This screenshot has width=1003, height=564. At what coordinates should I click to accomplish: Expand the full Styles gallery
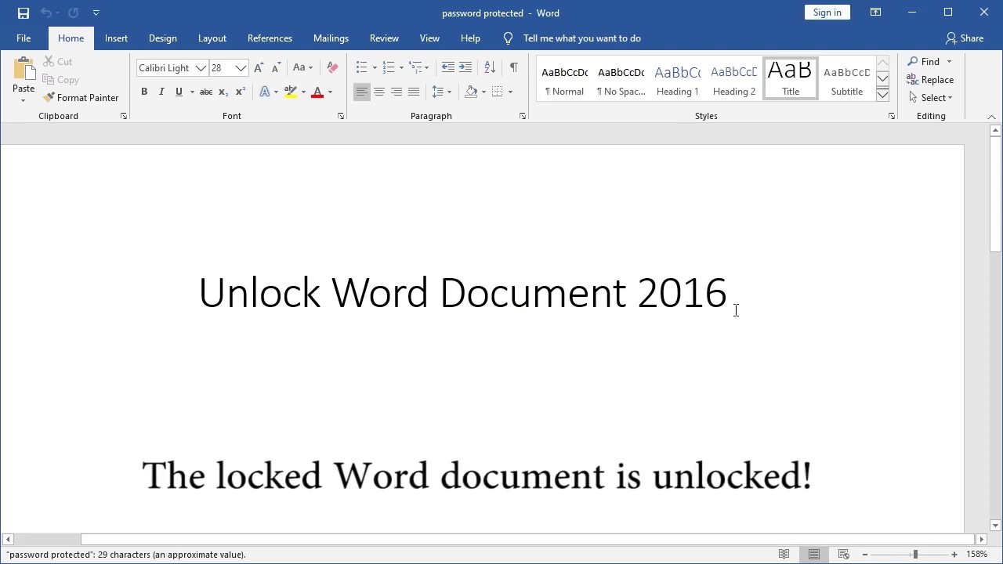click(882, 95)
